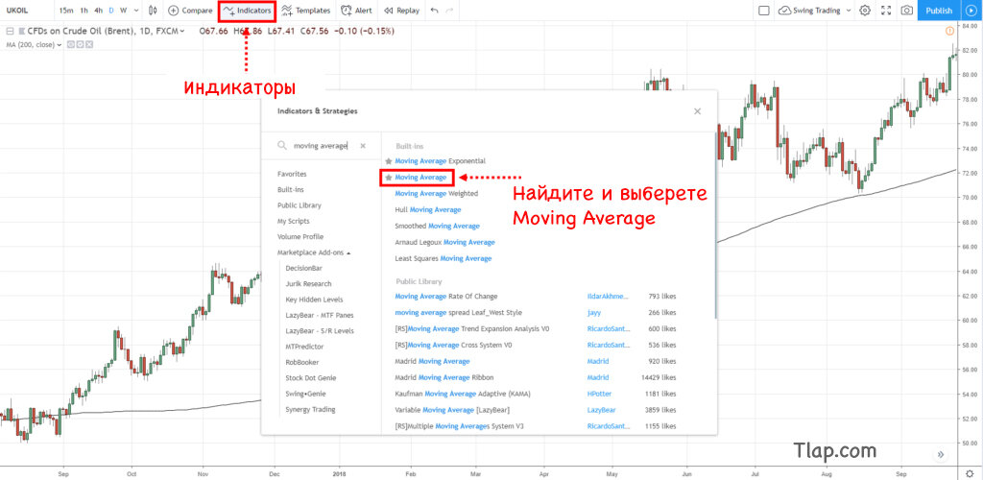Open the timeframe dropdown arrow
Viewport: 983px width, 480px height.
136,10
